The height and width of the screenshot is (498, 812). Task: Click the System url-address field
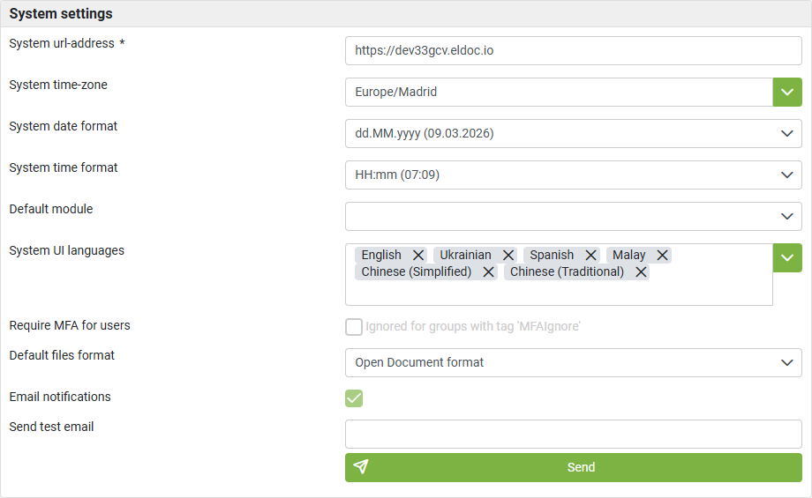pyautogui.click(x=574, y=50)
